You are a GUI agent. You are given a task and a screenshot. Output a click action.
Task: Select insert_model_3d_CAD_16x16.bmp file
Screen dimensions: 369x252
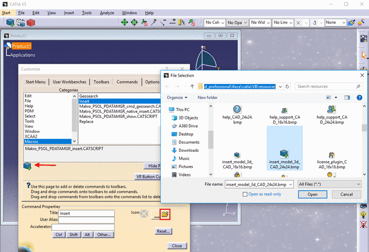(237, 160)
